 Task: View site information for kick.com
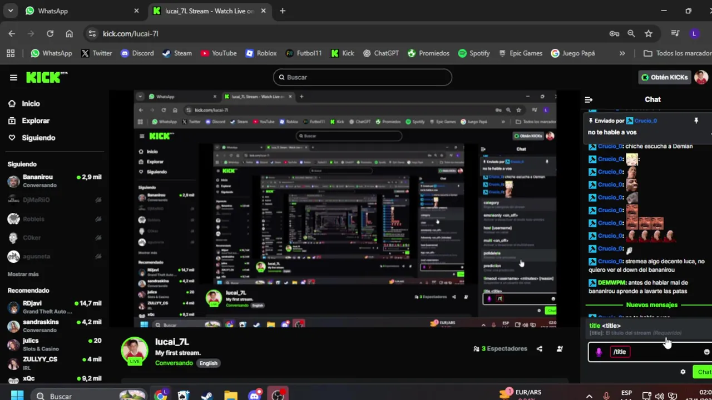click(92, 33)
